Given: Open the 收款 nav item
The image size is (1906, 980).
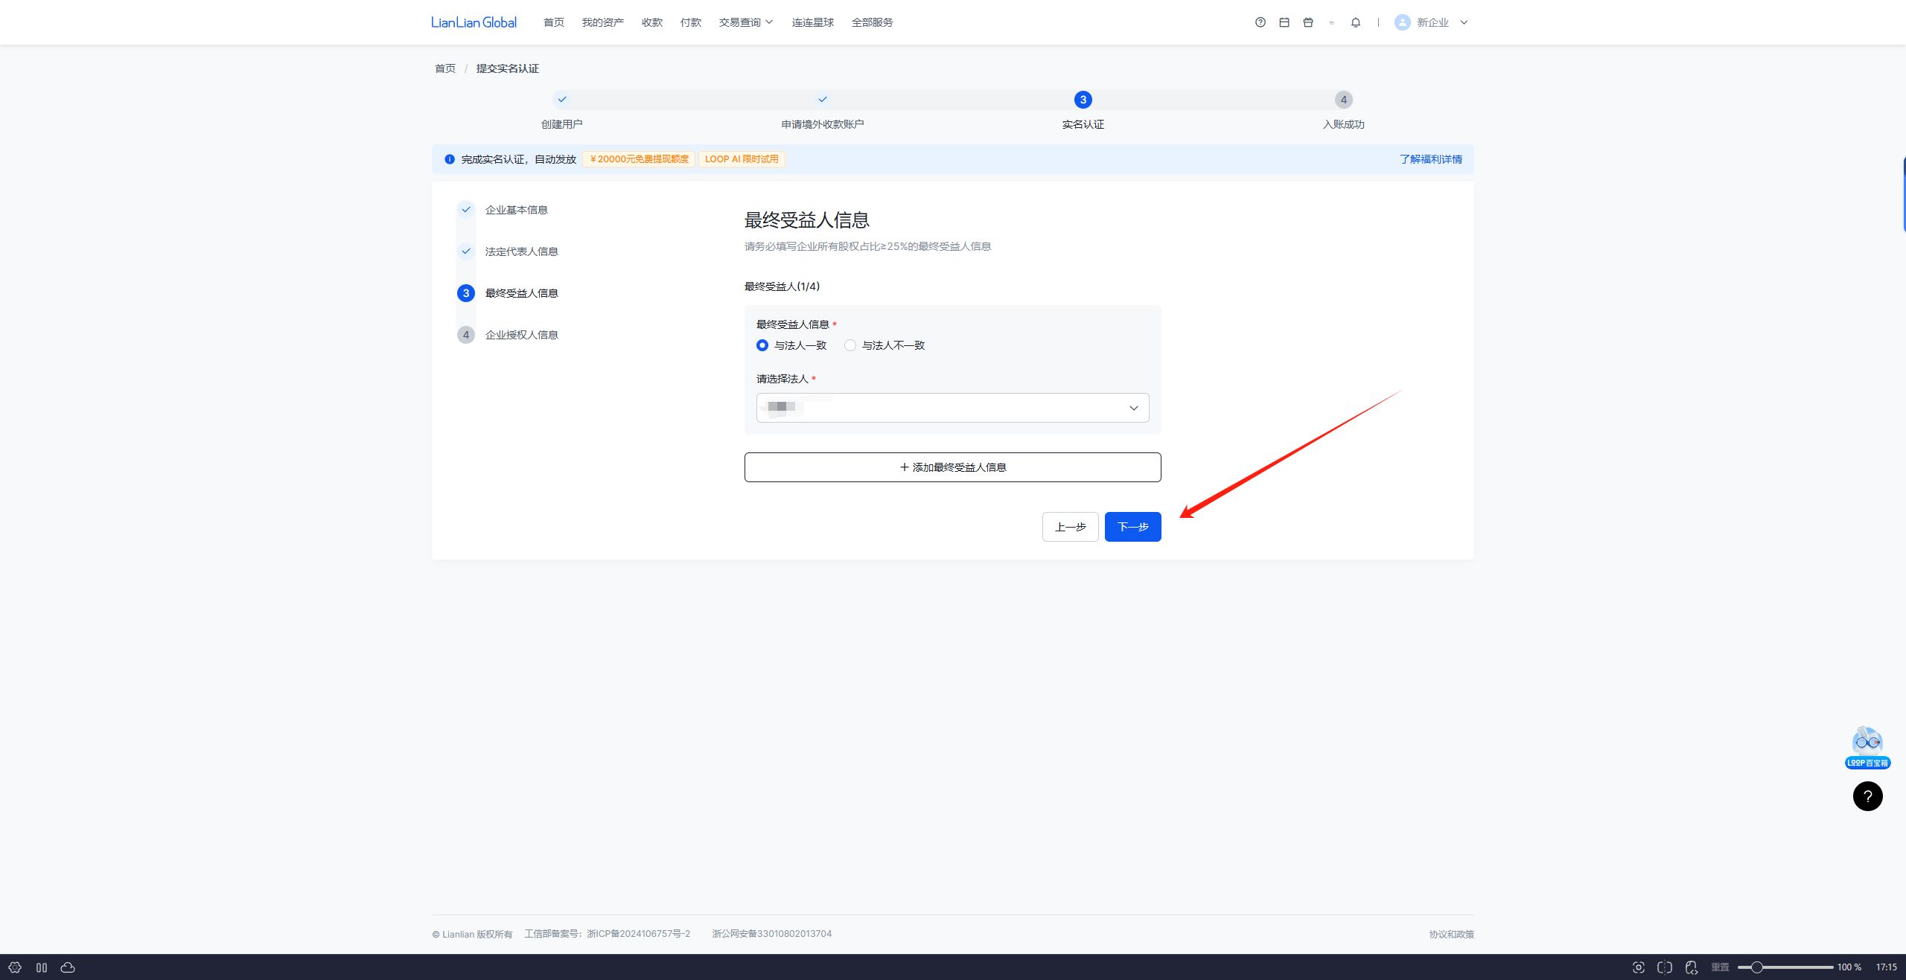Looking at the screenshot, I should (x=652, y=22).
